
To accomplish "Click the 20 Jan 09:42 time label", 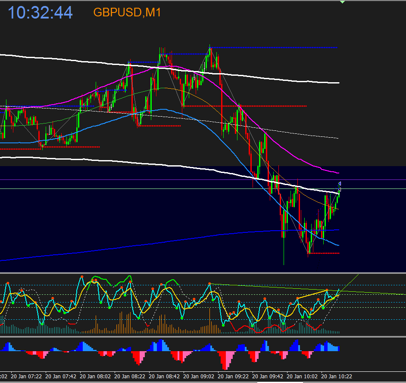I will click(x=268, y=376).
